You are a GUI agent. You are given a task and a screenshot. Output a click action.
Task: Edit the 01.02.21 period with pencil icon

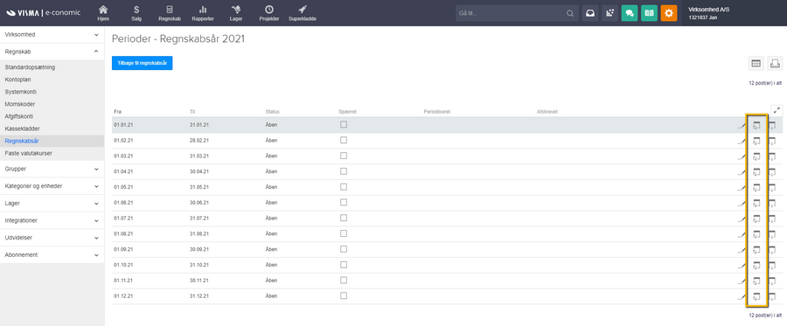pos(742,142)
